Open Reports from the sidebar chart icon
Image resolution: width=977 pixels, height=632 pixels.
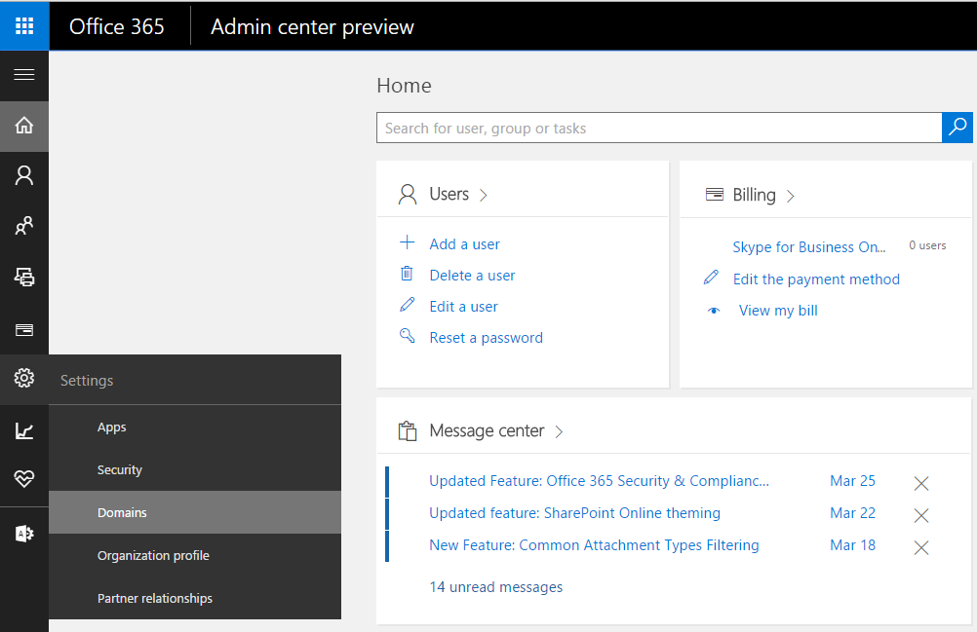pyautogui.click(x=24, y=430)
